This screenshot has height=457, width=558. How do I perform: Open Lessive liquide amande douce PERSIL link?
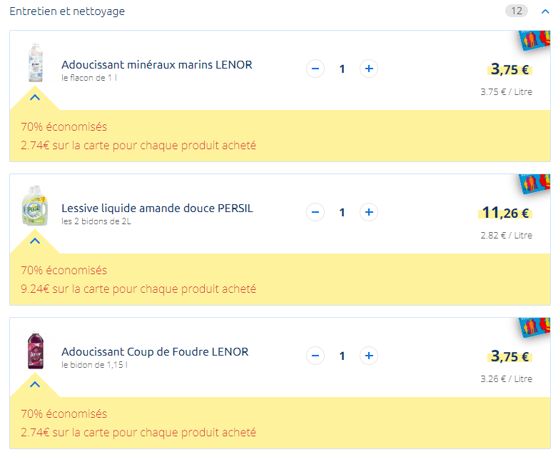(157, 209)
